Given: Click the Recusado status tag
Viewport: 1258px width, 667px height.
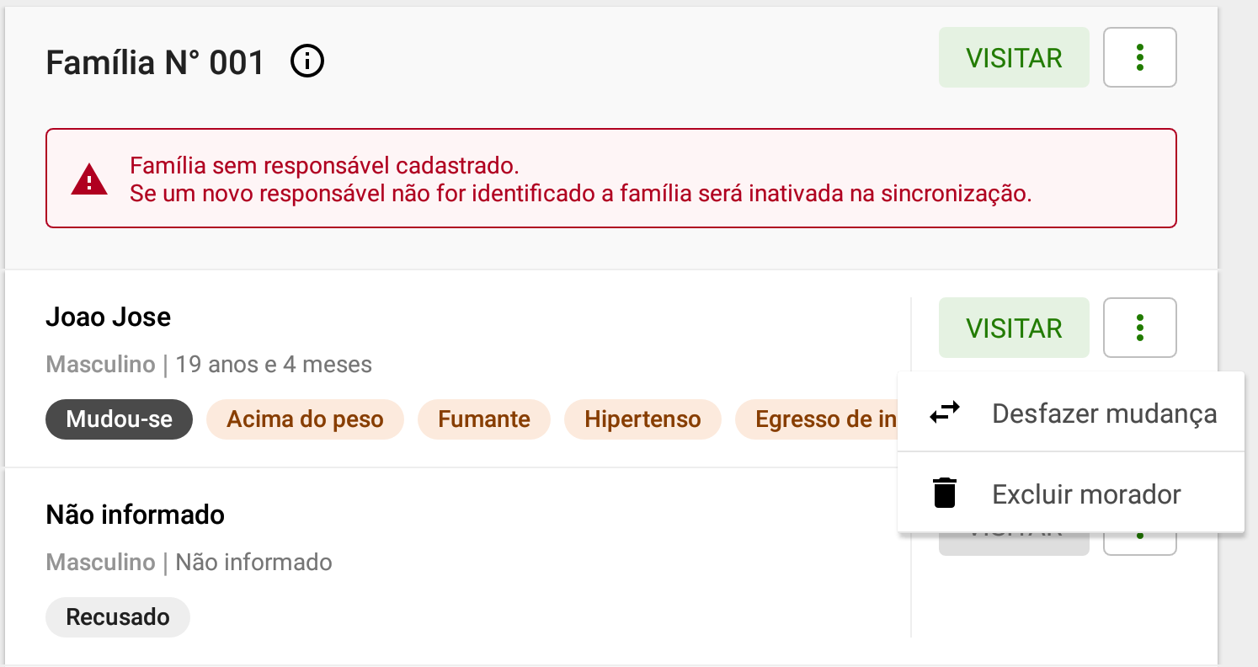Looking at the screenshot, I should [118, 616].
